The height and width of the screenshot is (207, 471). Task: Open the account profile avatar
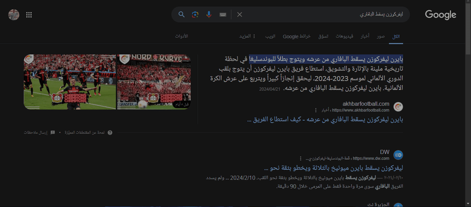point(14,15)
